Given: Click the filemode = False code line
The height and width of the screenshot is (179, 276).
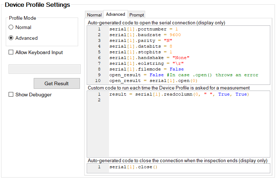Looking at the screenshot, I should coord(146,69).
